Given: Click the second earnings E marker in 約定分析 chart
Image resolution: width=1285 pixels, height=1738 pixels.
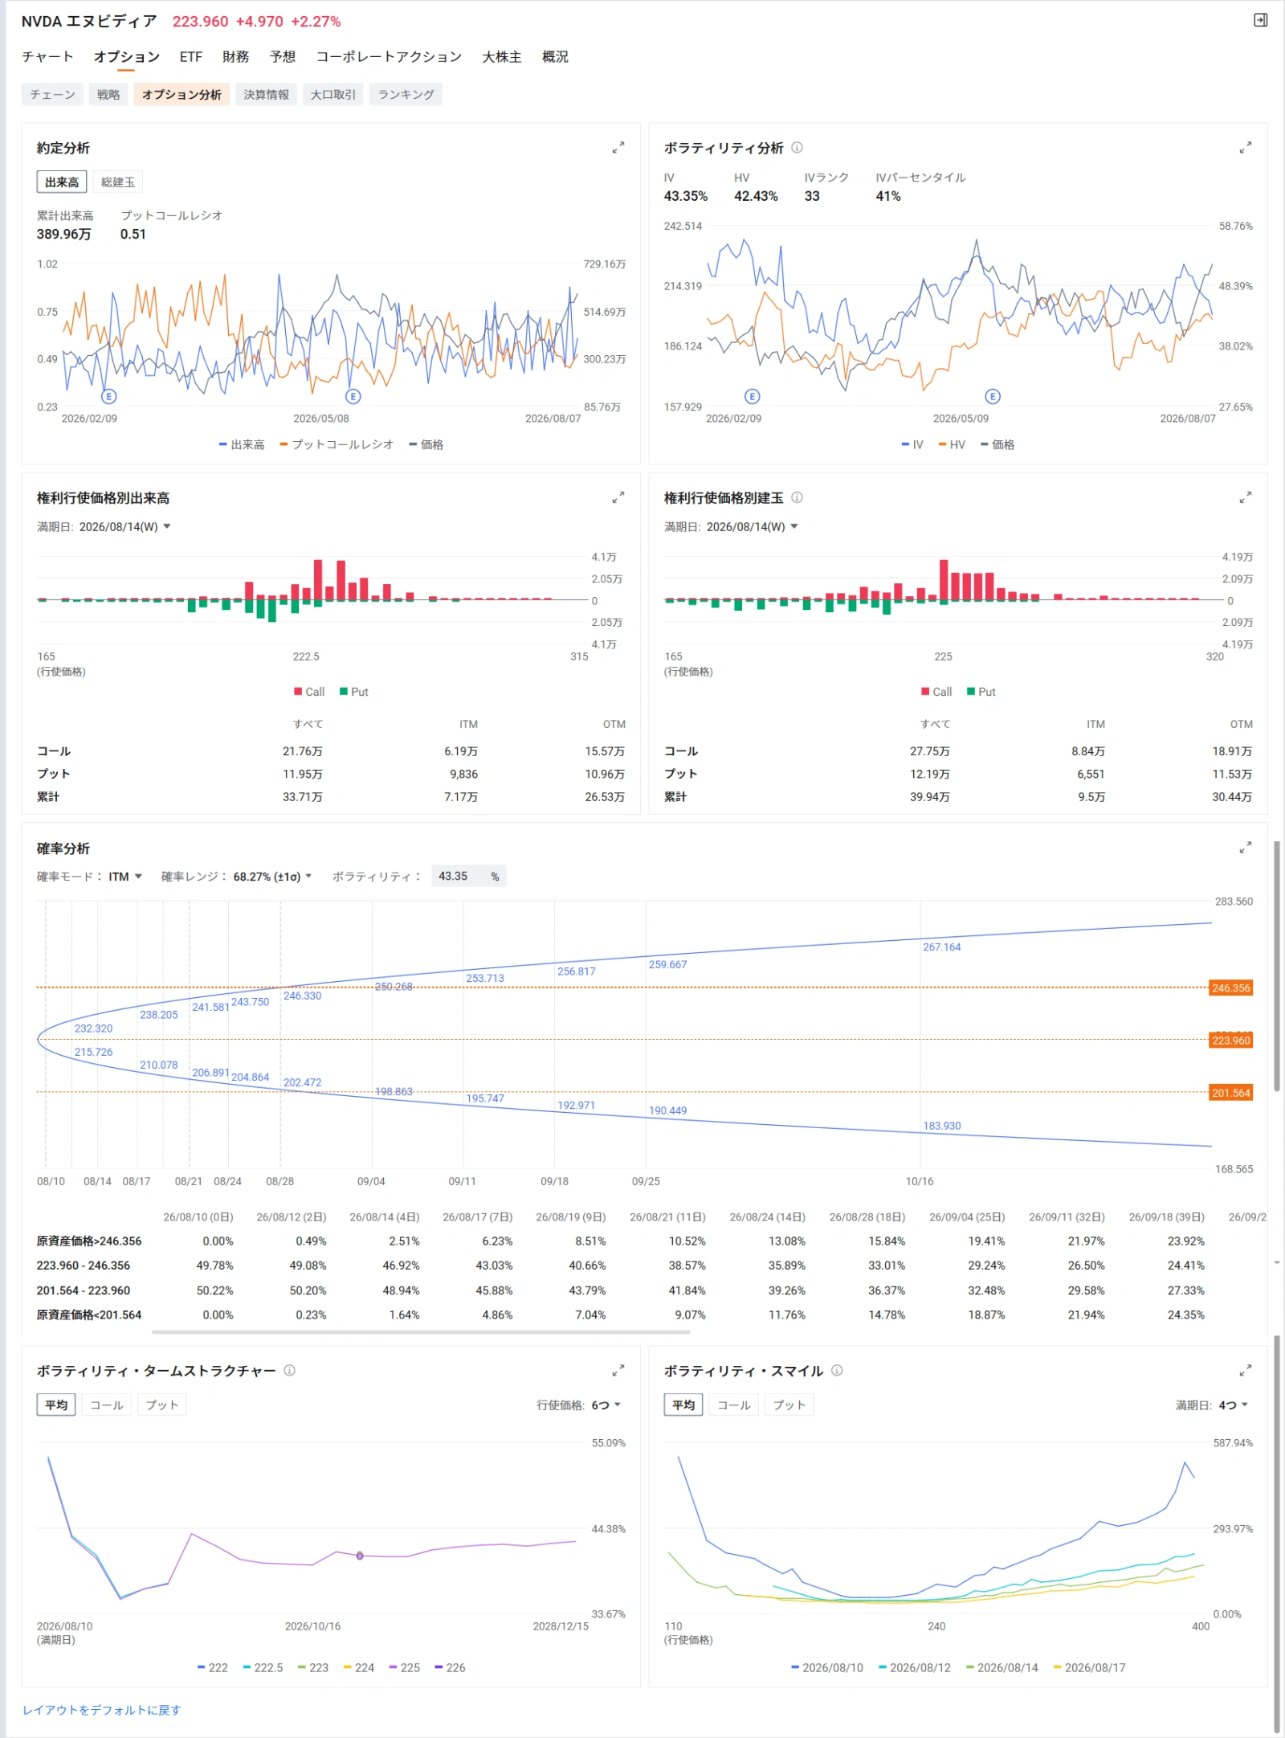Looking at the screenshot, I should tap(353, 396).
